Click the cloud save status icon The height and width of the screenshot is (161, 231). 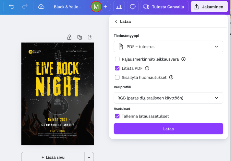(x=41, y=6)
